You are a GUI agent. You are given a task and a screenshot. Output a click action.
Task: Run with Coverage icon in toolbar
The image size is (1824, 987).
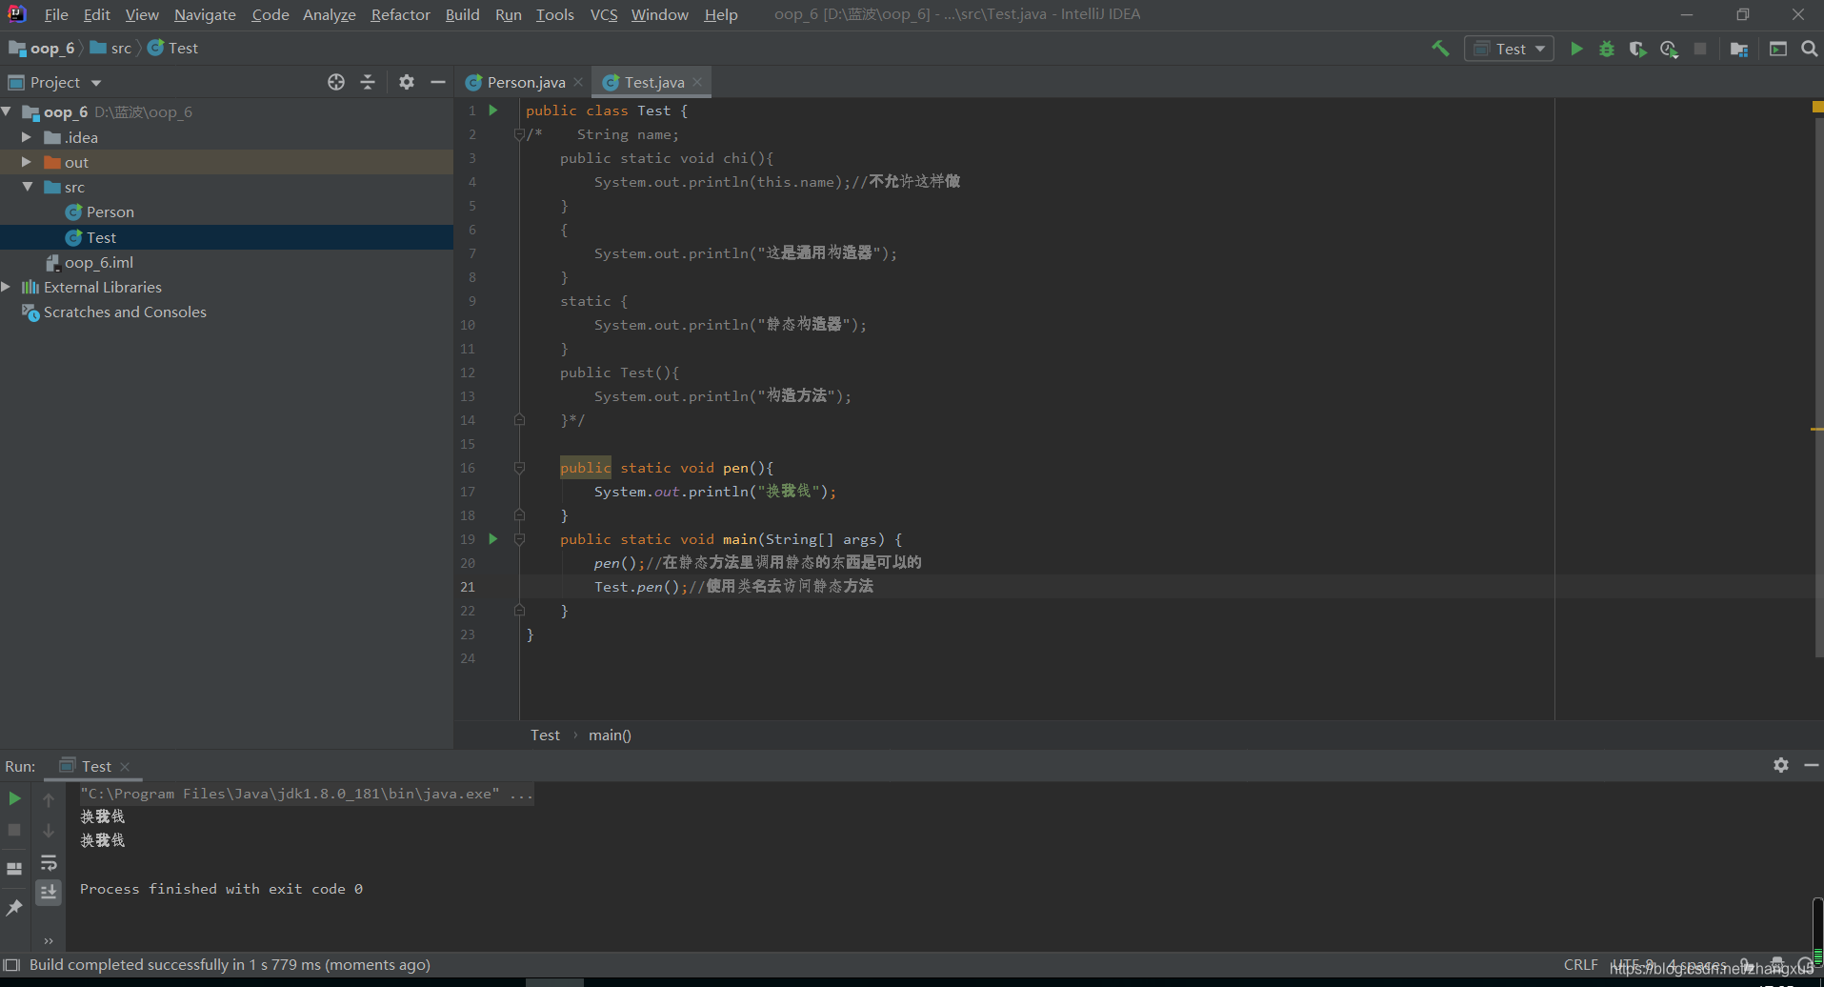[1637, 49]
